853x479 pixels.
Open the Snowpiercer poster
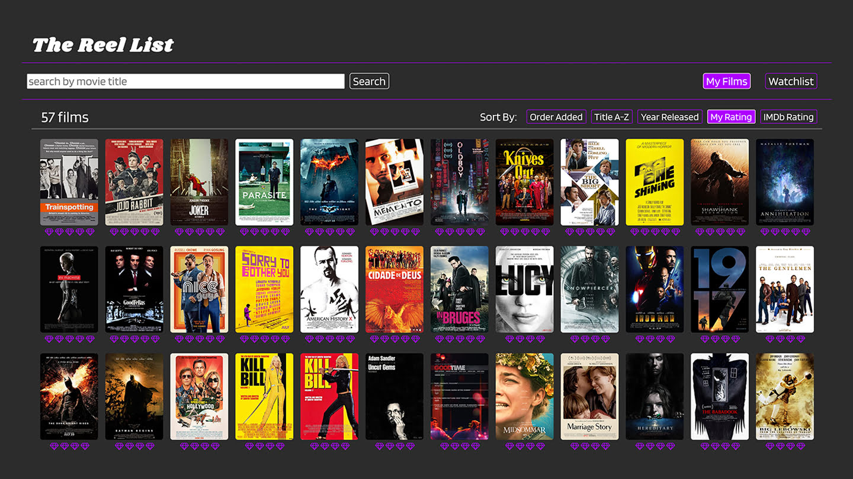pos(590,290)
